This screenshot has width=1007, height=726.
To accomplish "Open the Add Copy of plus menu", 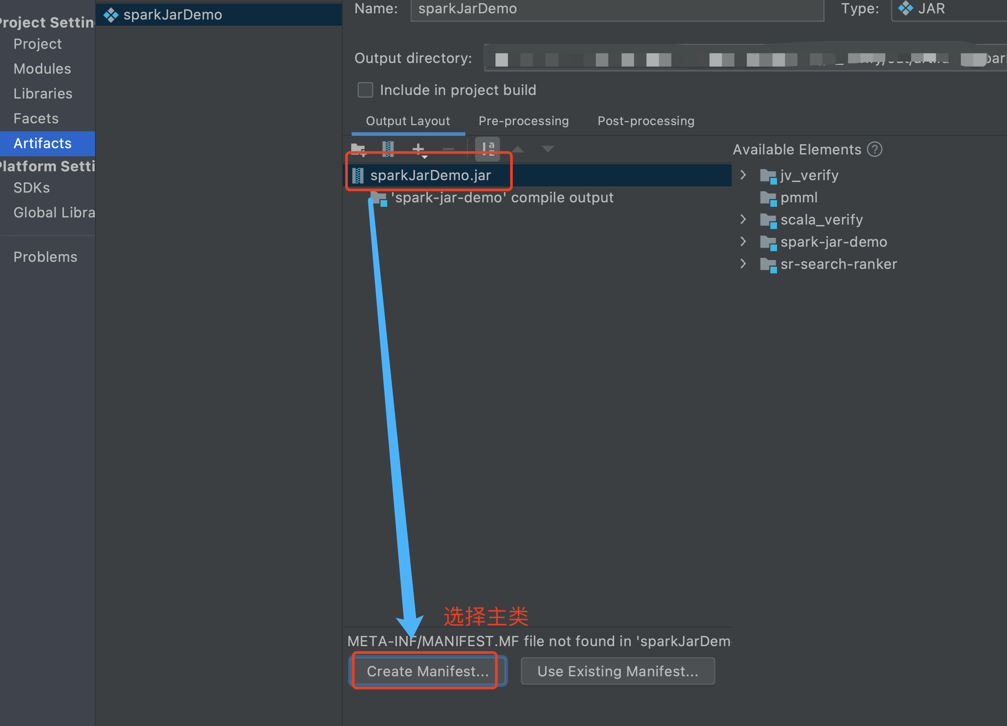I will click(419, 149).
